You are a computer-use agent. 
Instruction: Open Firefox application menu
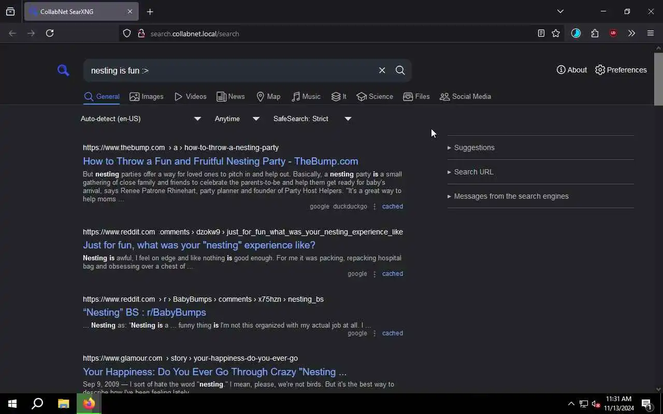pyautogui.click(x=651, y=33)
